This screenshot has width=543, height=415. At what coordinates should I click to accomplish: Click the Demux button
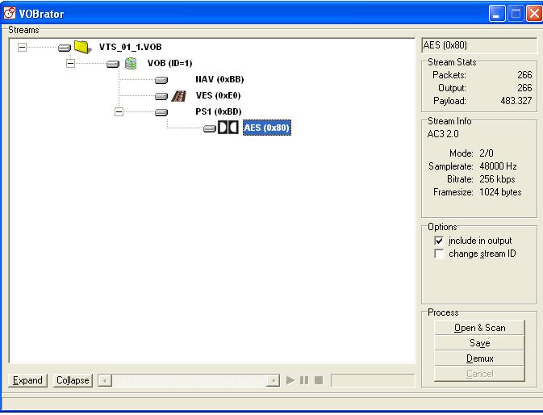pos(479,358)
